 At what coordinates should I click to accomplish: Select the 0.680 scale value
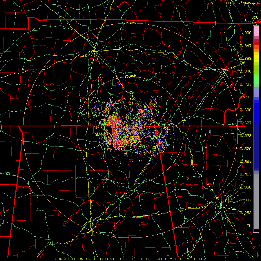pos(246,110)
